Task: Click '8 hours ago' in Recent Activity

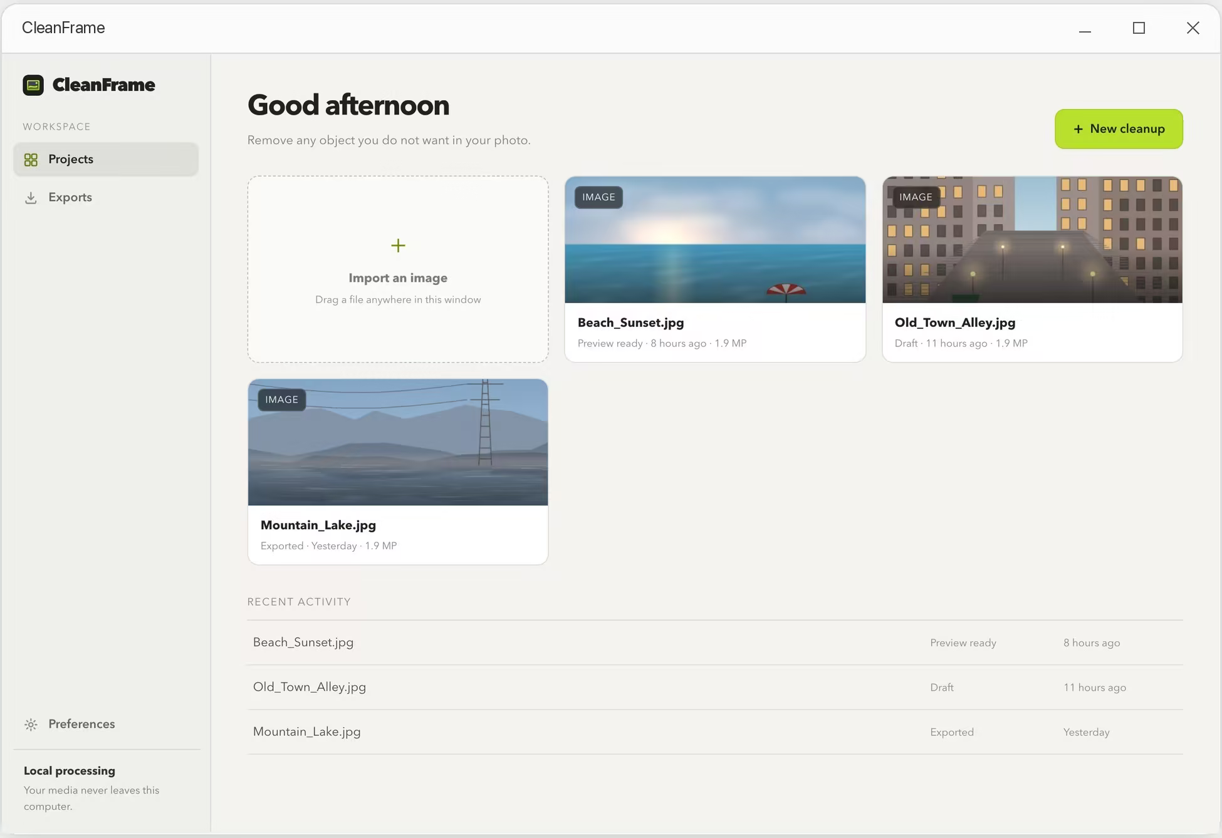Action: (x=1091, y=643)
